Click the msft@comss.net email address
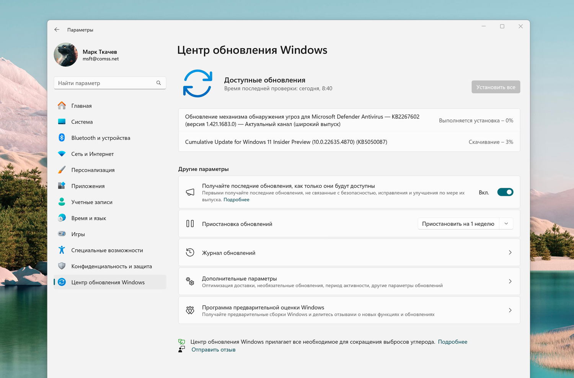The width and height of the screenshot is (574, 378). pos(101,59)
